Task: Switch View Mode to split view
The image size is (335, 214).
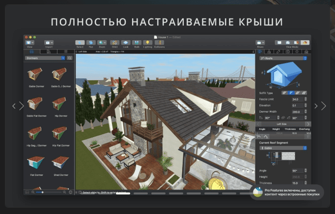Action: [x=296, y=43]
